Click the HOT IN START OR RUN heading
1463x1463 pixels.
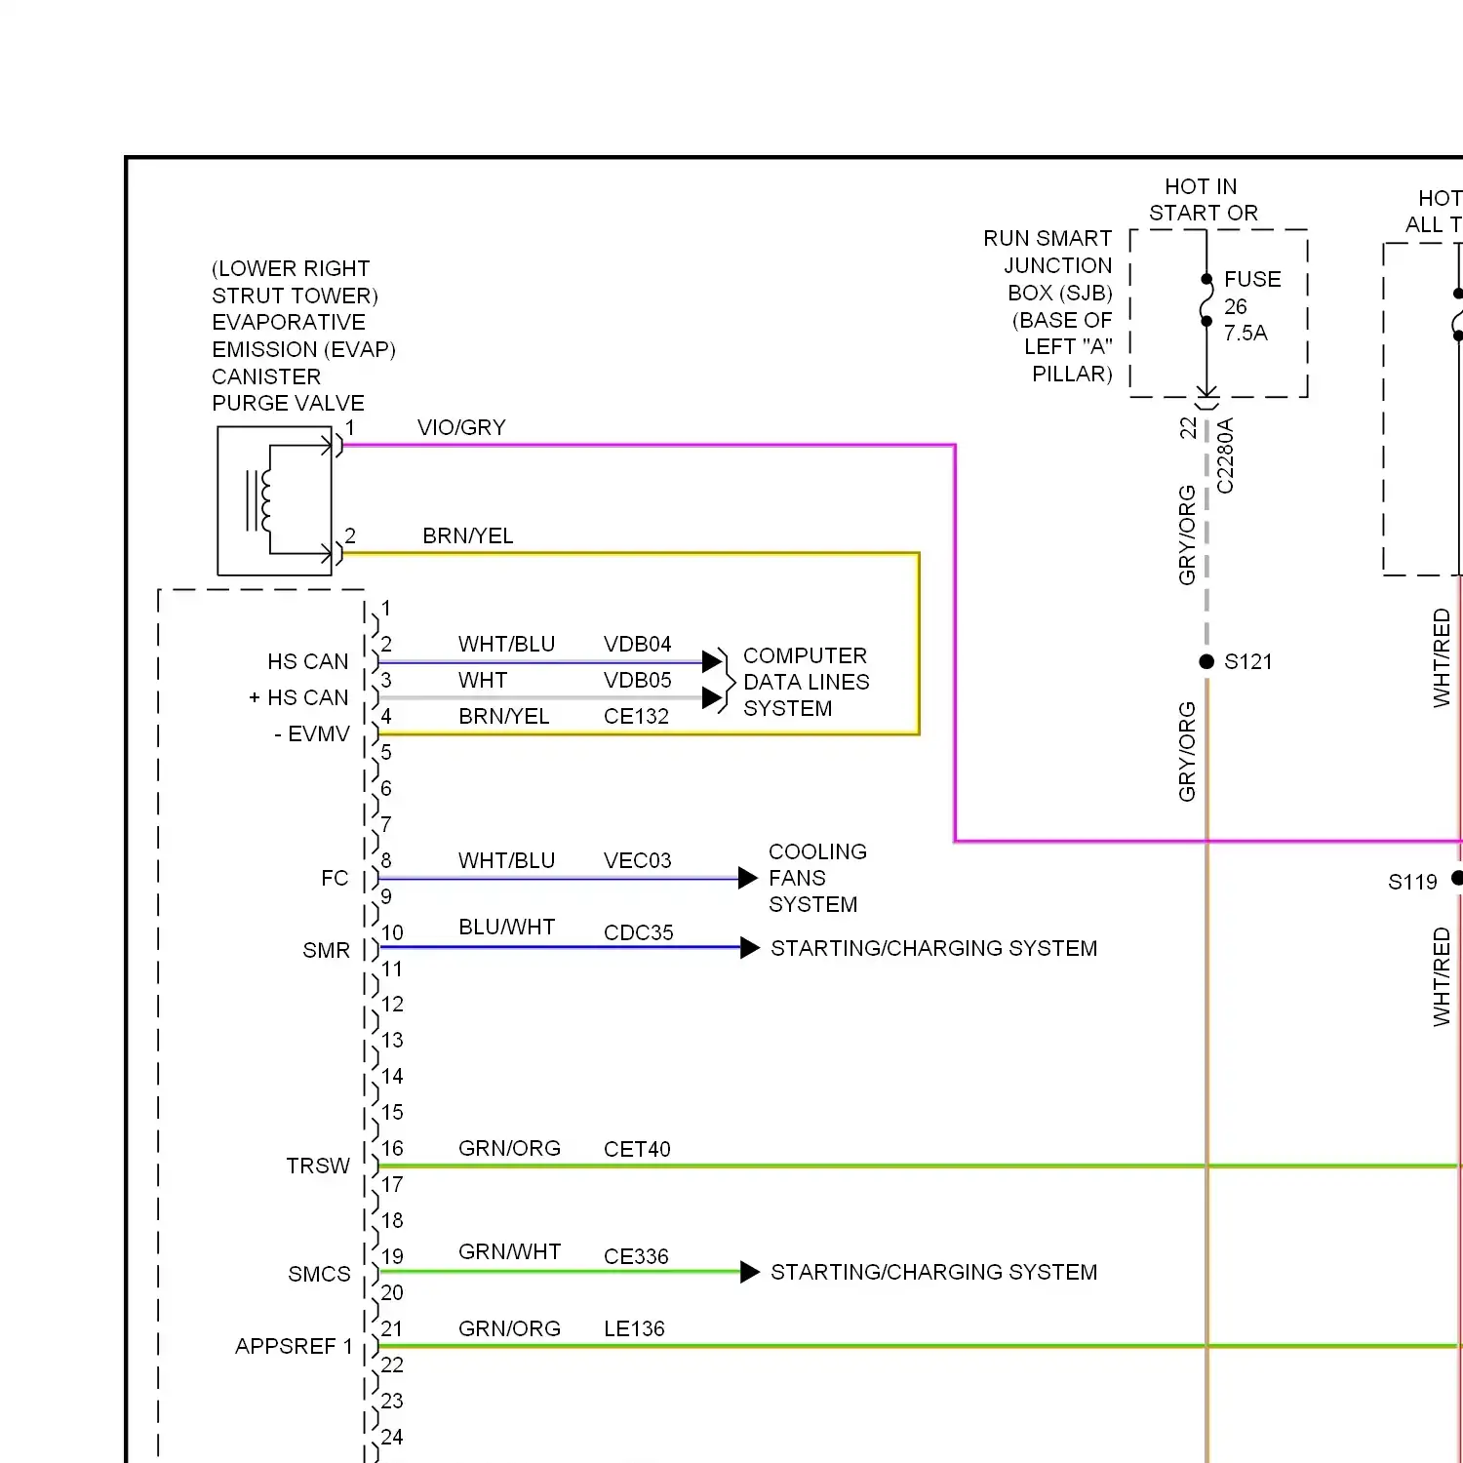click(x=1202, y=199)
